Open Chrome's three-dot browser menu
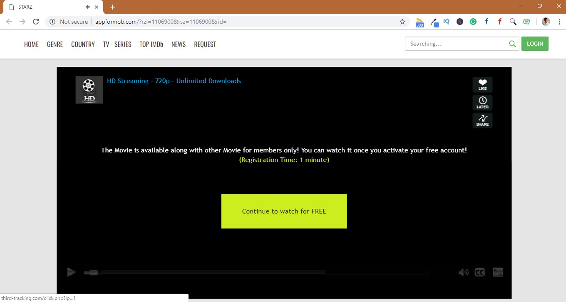This screenshot has width=566, height=302. (x=559, y=21)
